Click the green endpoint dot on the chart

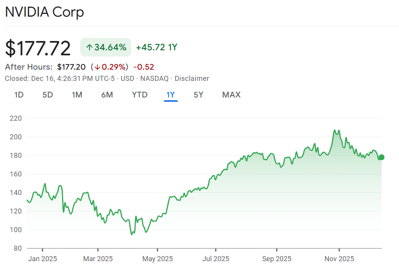point(382,157)
